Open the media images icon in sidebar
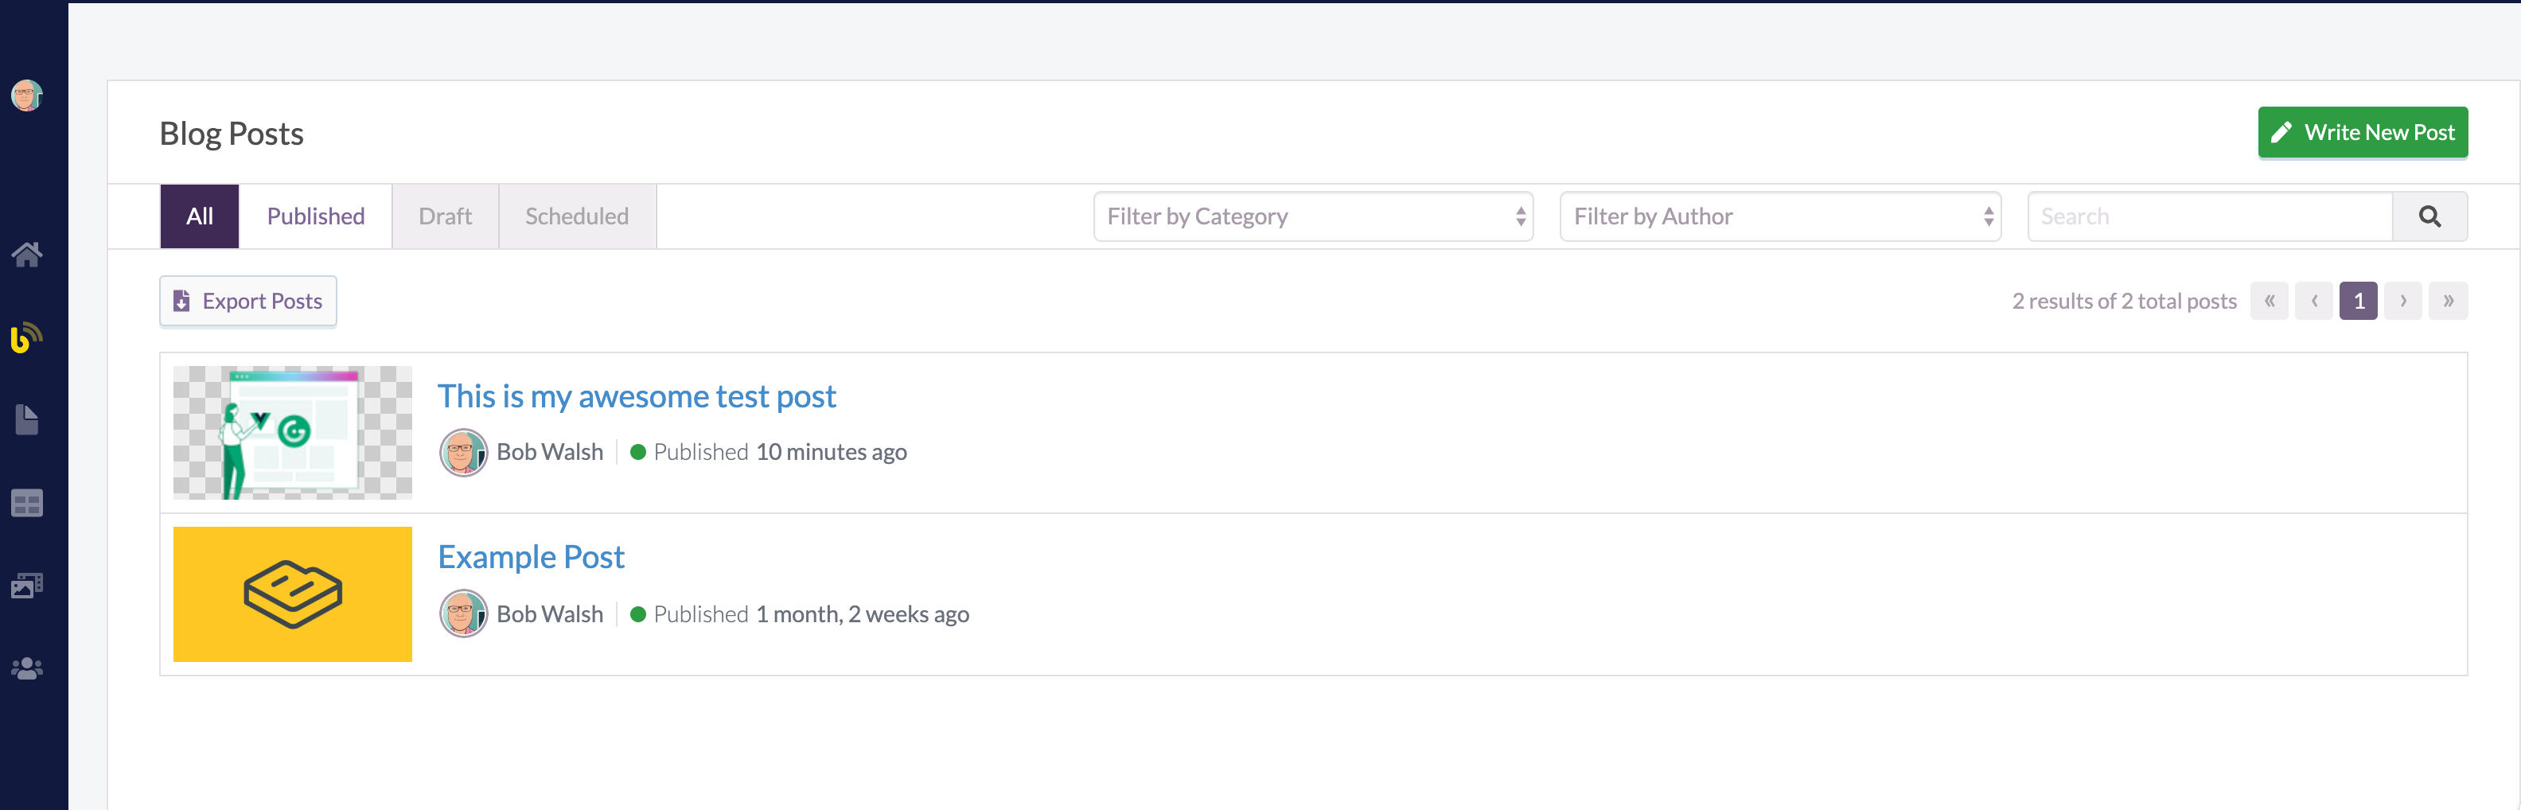The image size is (2521, 810). tap(26, 585)
